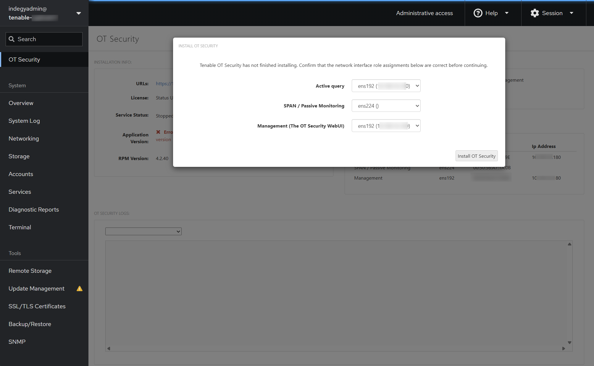
Task: Open the Terminal sidebar item
Action: pos(20,227)
